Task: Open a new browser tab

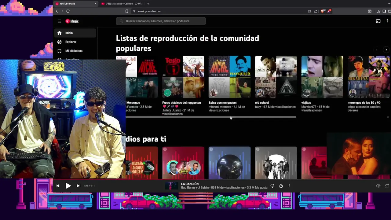Action: coord(148,4)
